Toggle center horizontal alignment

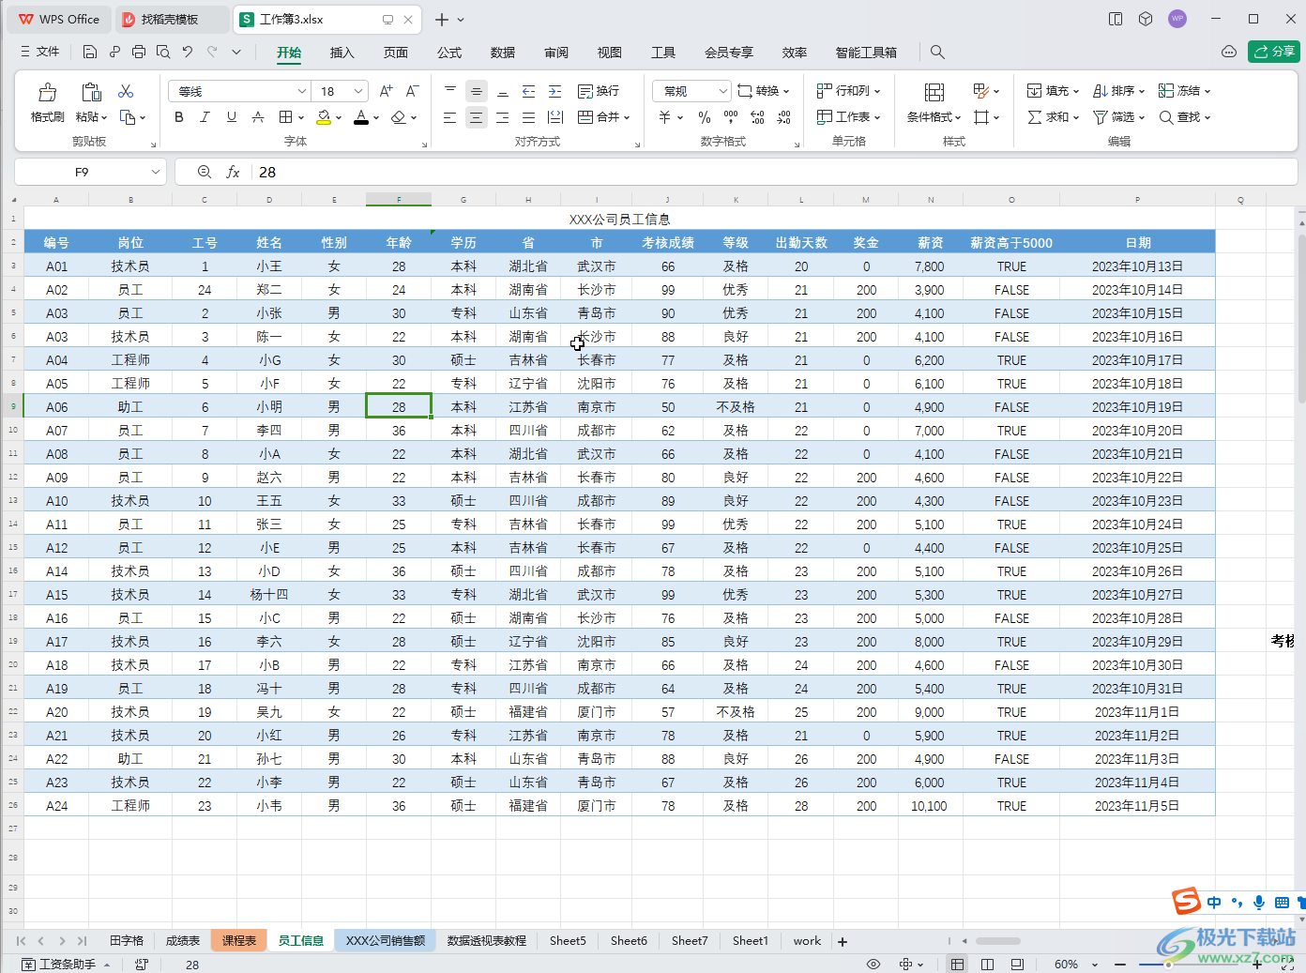click(477, 117)
